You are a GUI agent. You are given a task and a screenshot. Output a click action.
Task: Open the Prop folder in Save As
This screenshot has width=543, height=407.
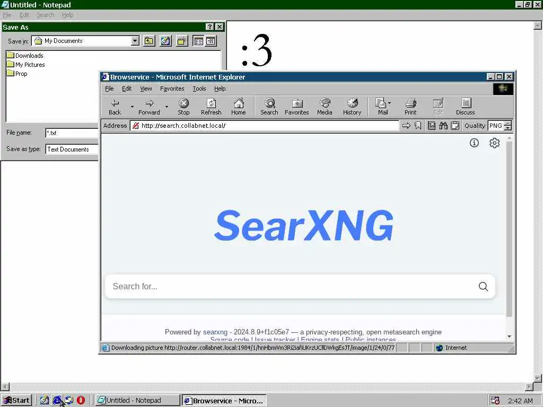pyautogui.click(x=17, y=74)
